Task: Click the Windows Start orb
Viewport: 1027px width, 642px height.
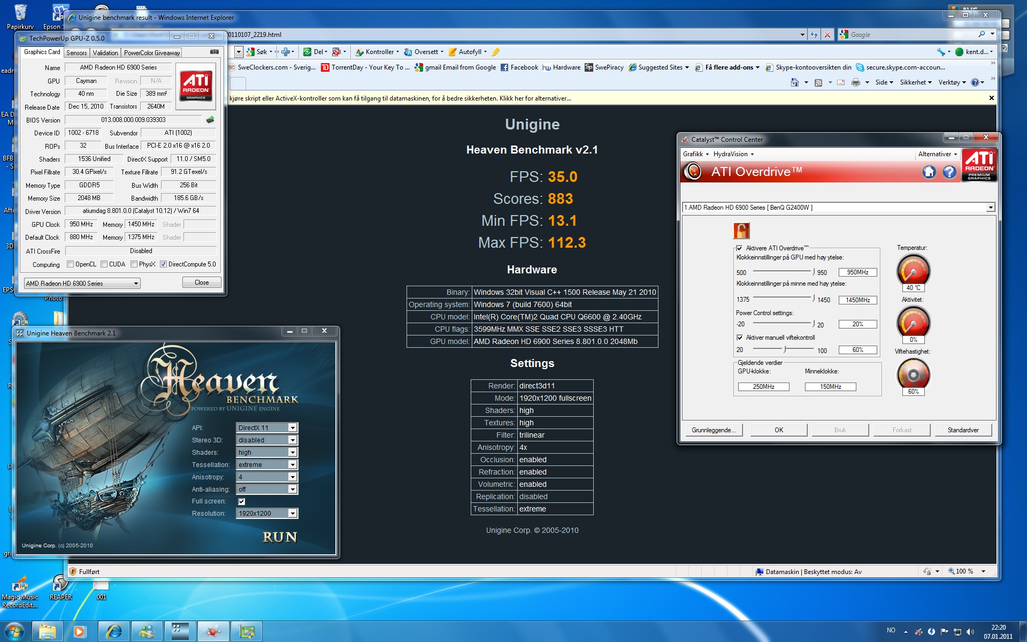Action: 14,631
